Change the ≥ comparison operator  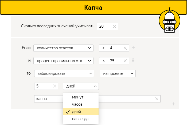103,48
